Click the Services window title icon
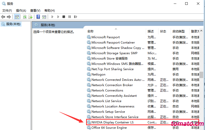This screenshot has height=130, width=205. click(4, 4)
